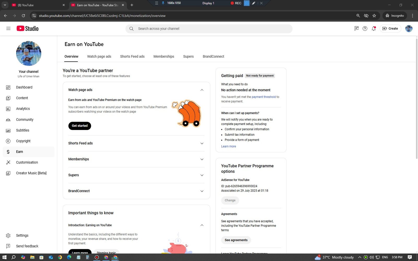
Task: Select the Earn dollar icon
Action: coord(8,152)
